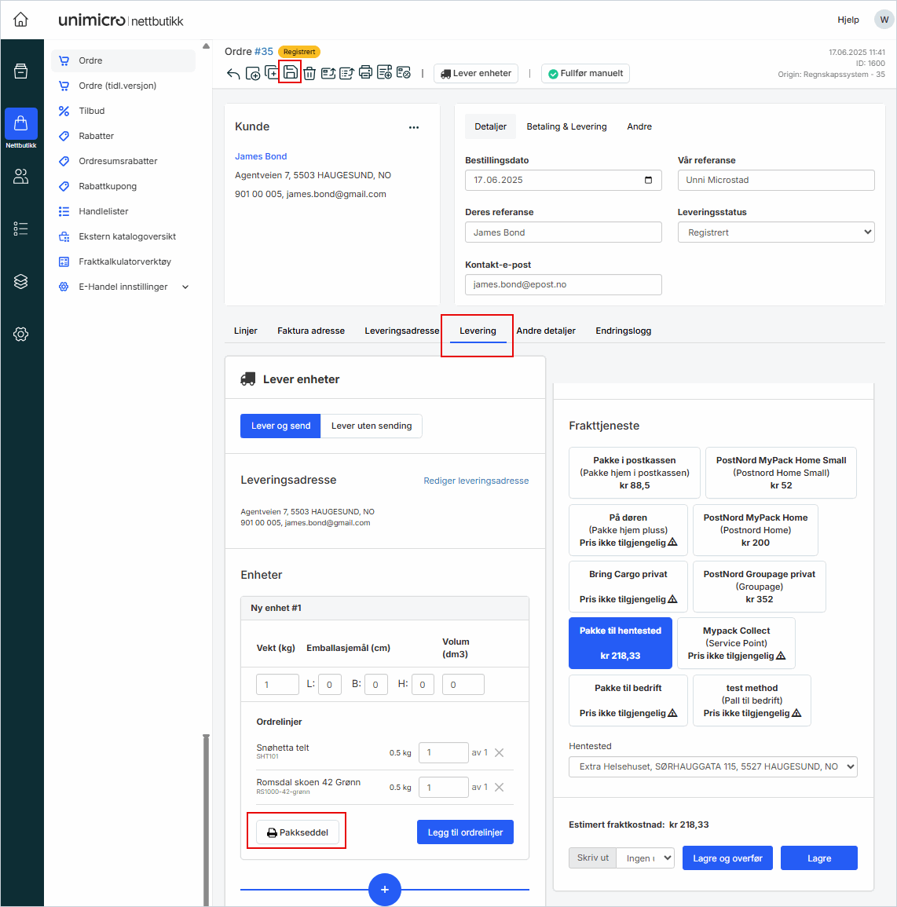Choose 'Pakke i postkassen' freight service
897x907 pixels.
click(634, 473)
